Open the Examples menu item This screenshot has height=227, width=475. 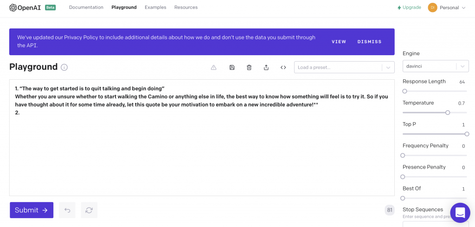coord(155,7)
